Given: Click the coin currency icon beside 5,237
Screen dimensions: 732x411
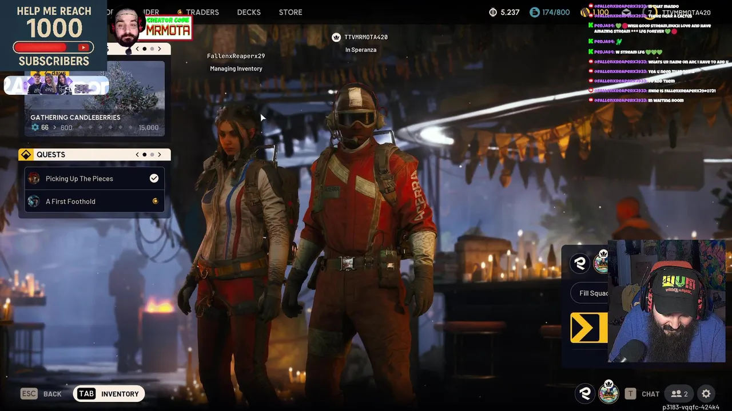Looking at the screenshot, I should (493, 12).
